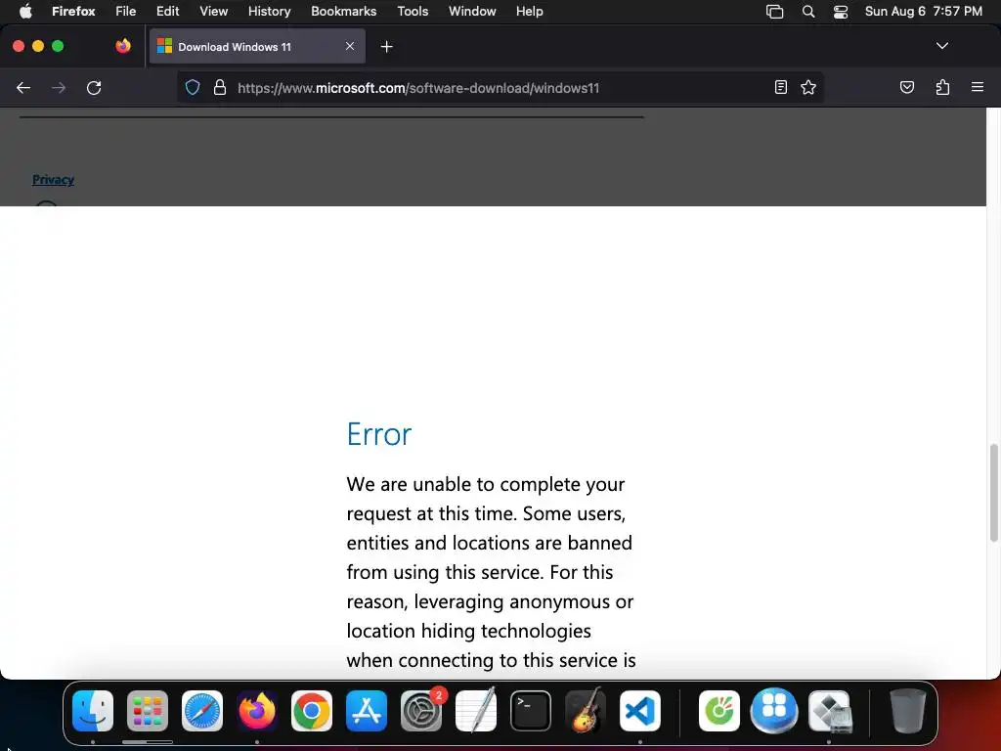
Task: Open the View menu
Action: point(213,12)
